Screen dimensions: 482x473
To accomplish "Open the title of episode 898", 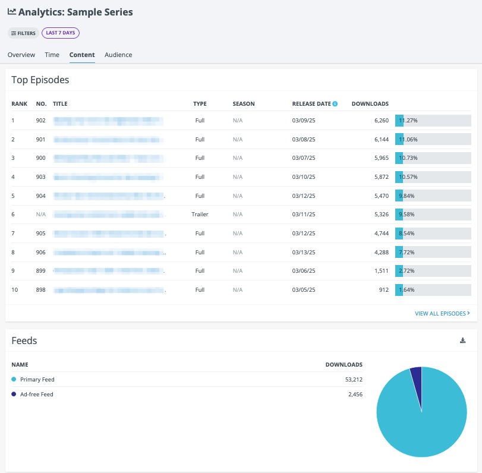I will point(109,290).
